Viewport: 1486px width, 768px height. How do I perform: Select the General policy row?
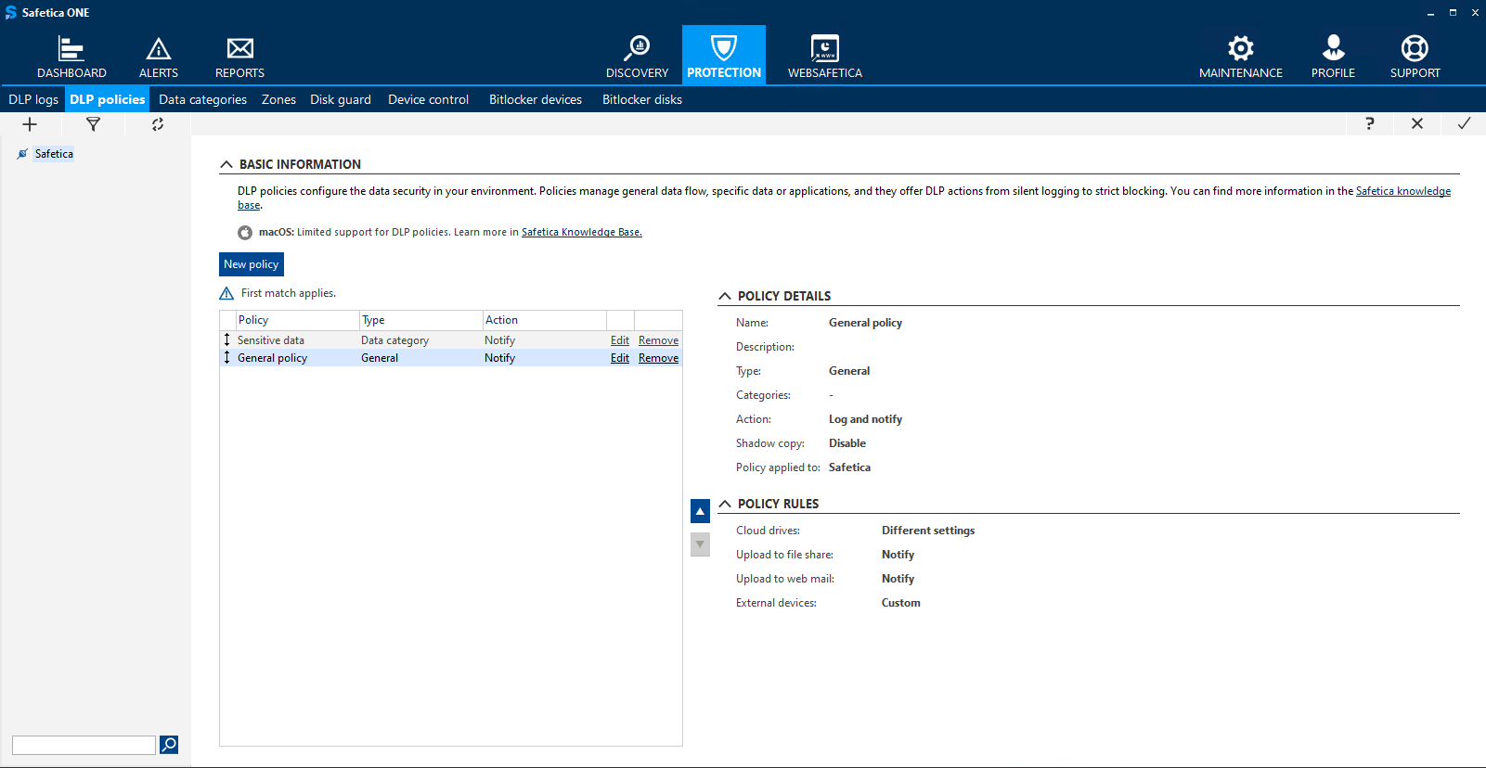451,358
